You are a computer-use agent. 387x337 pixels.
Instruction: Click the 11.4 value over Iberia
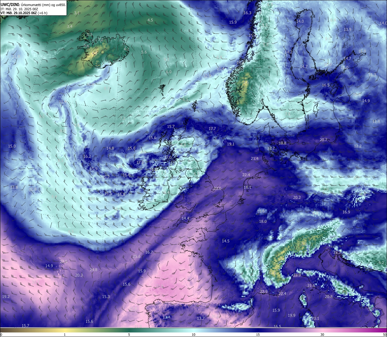pyautogui.click(x=167, y=317)
